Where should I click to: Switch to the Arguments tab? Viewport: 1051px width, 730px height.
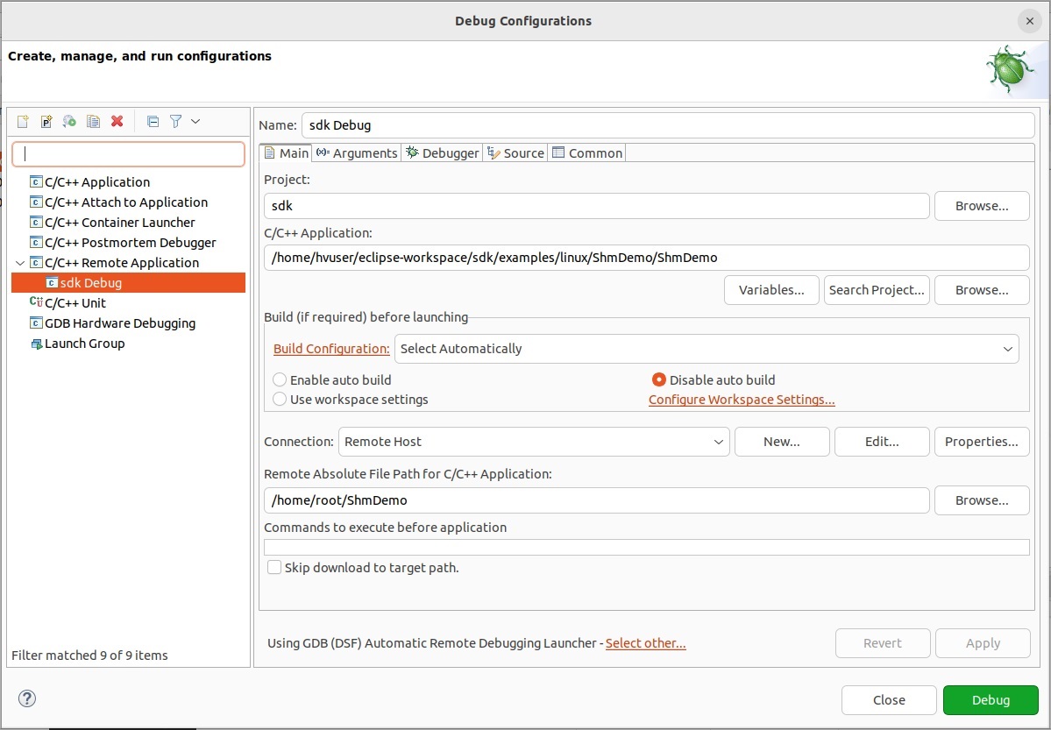[x=358, y=153]
